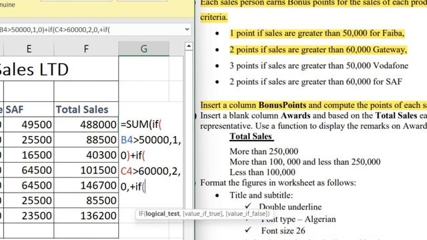The width and height of the screenshot is (427, 240).
Task: Click cell containing 88500
Action: pos(86,140)
